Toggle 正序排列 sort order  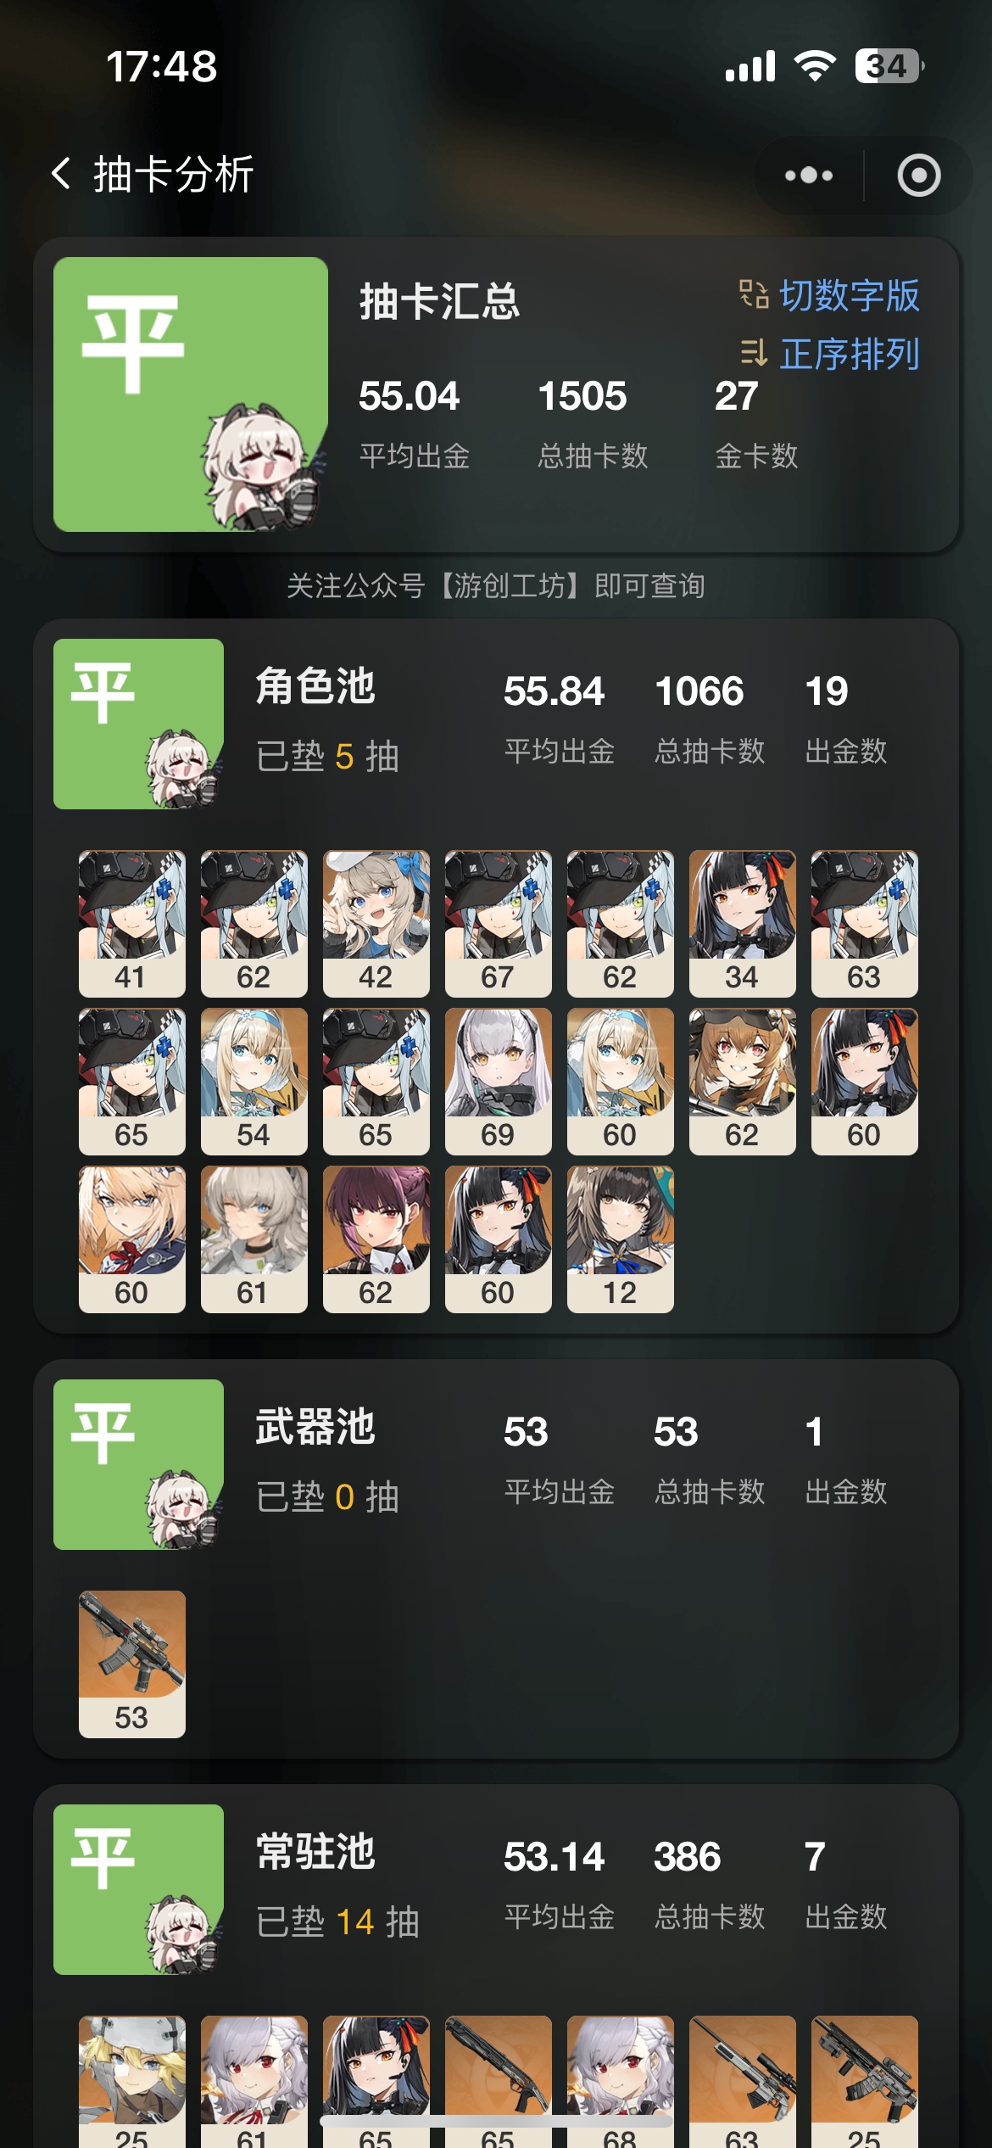point(849,354)
